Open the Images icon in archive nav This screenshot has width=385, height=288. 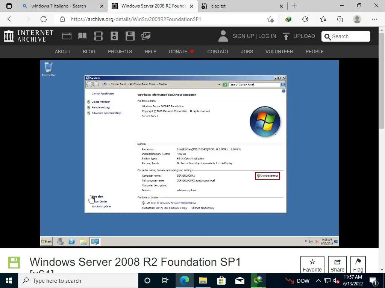146,36
